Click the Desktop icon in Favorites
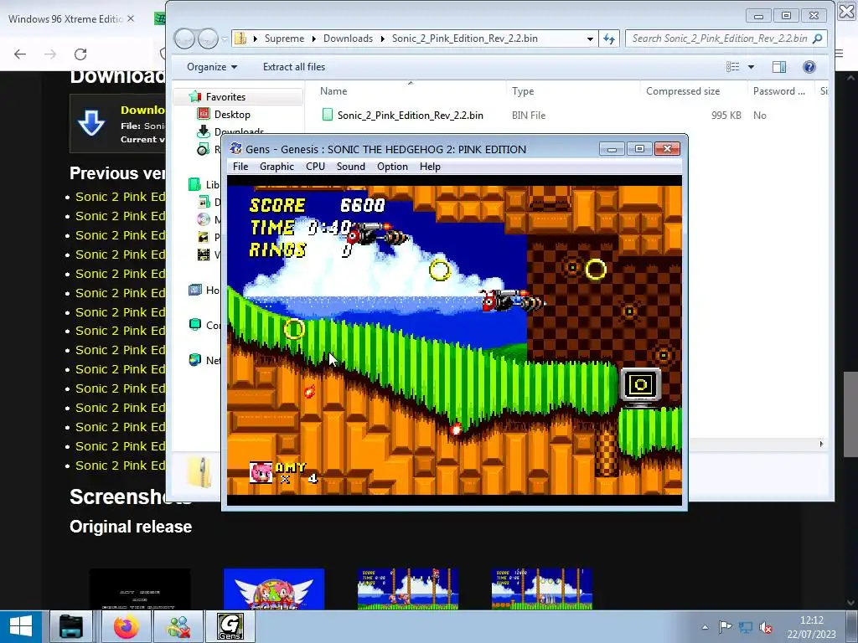 click(x=204, y=114)
